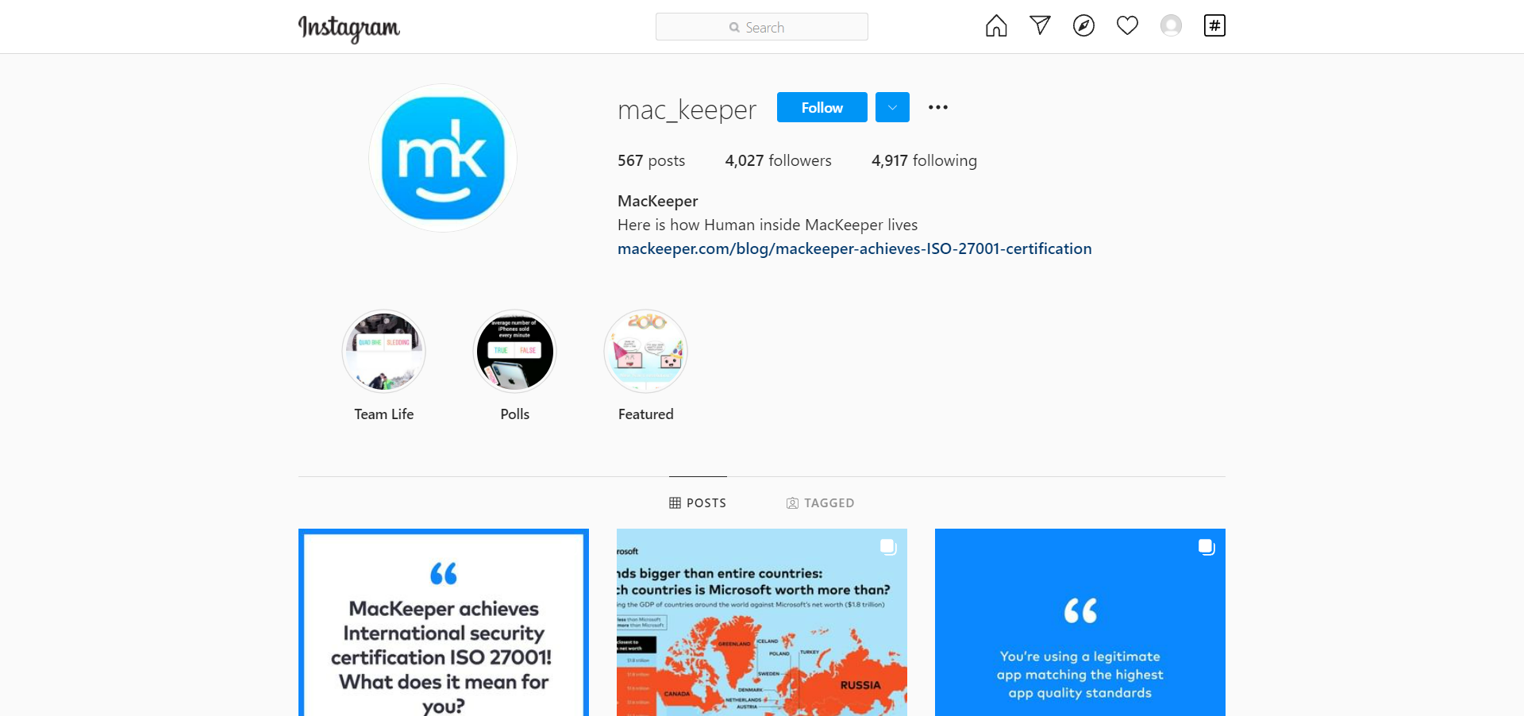View the 4,027 followers list
1524x716 pixels.
pyautogui.click(x=778, y=160)
